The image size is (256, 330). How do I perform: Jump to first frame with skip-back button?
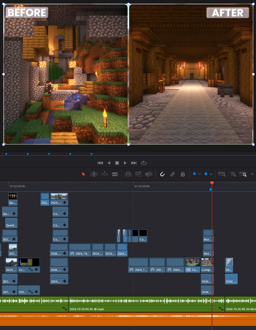pos(100,163)
